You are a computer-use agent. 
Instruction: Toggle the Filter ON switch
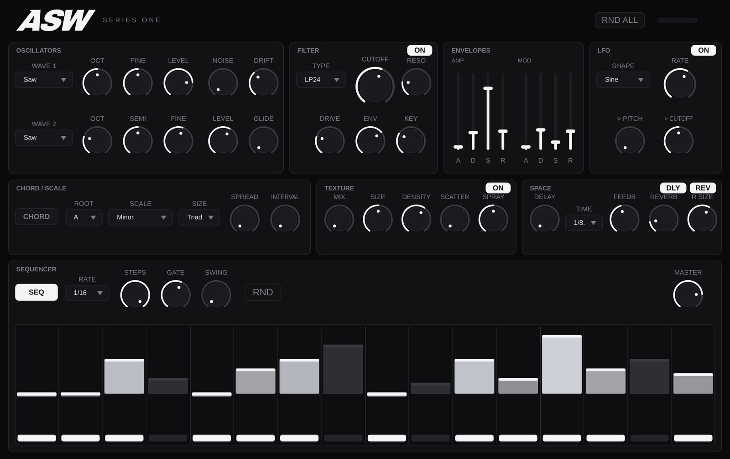click(420, 50)
